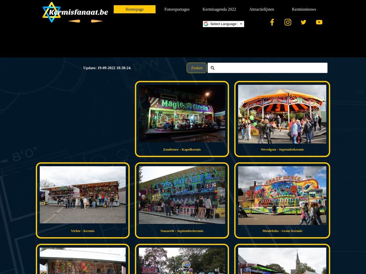Open the Fotoreportages menu
366x274 pixels.
[x=177, y=9]
